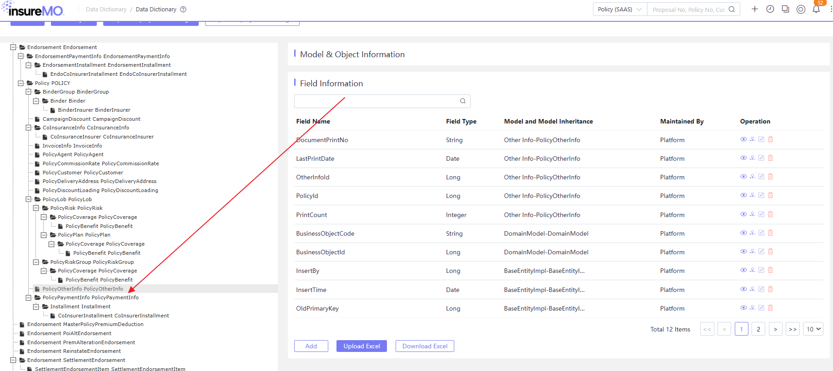
Task: Delete the DocumentPrintNo field with trash icon
Action: coord(771,139)
